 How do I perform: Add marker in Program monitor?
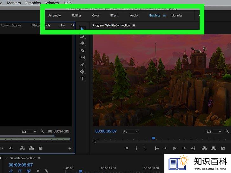[127, 148]
